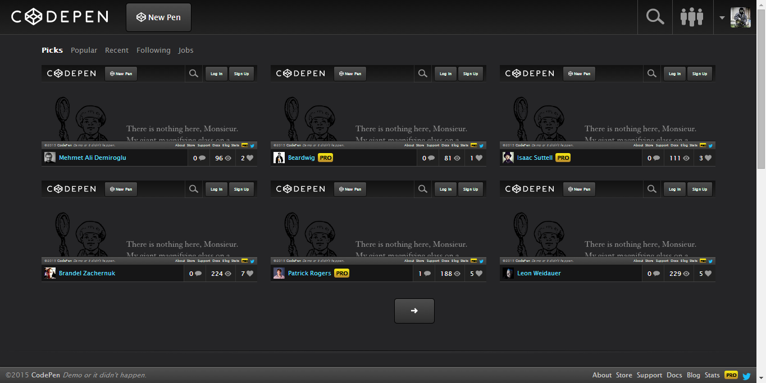The image size is (766, 383).
Task: Click Isaac Suttell's PRO badge
Action: 563,158
